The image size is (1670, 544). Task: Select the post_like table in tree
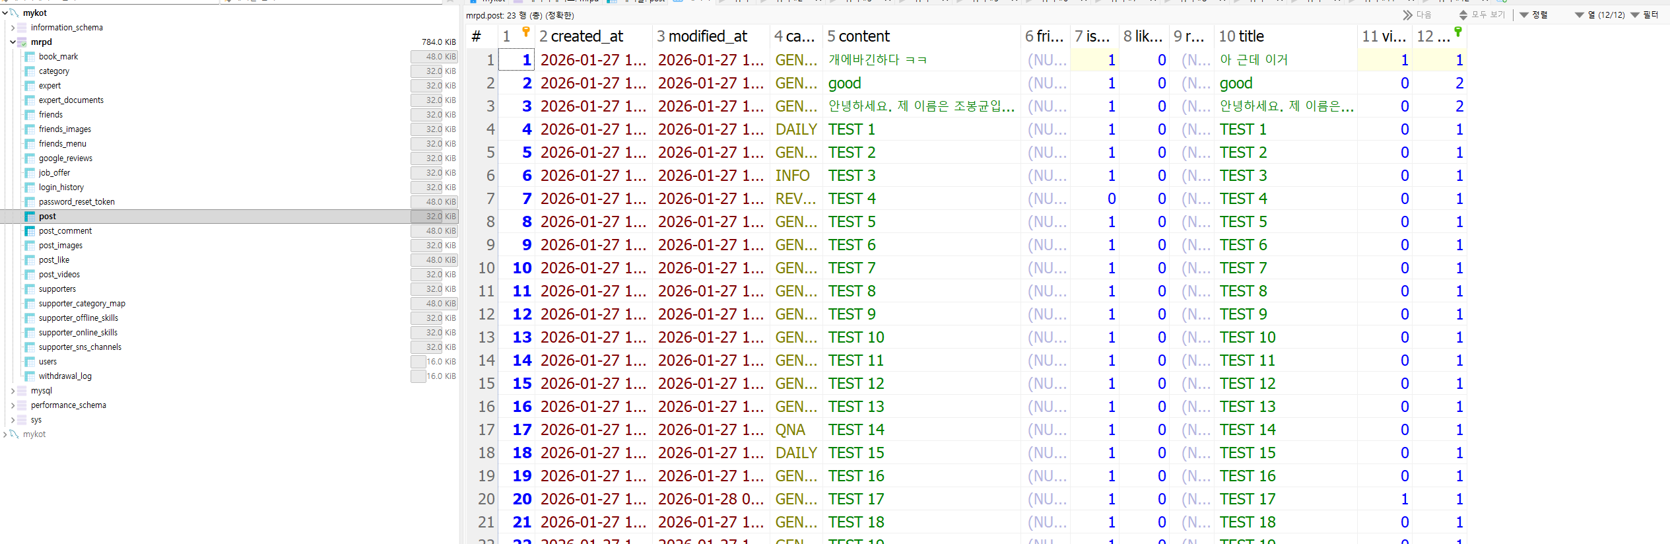click(x=54, y=260)
